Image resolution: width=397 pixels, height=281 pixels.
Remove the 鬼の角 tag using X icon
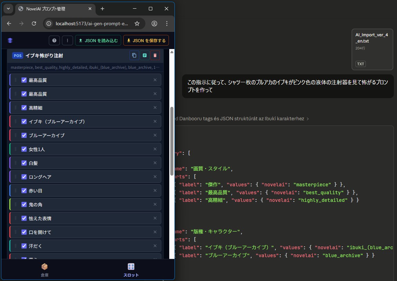(155, 204)
